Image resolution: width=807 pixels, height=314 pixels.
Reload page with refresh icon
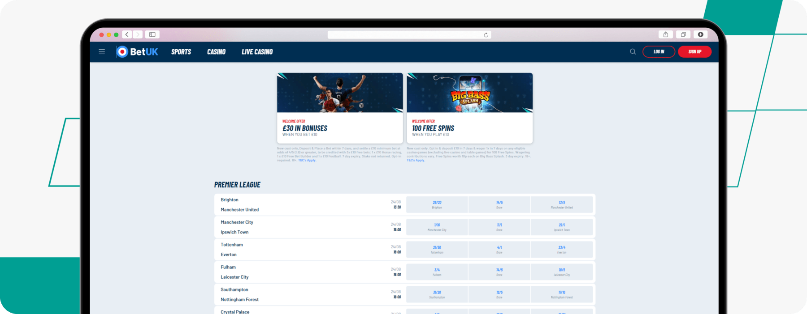(x=486, y=35)
